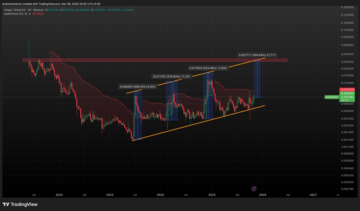Image resolution: width=360 pixels, height=211 pixels.
Task: Click the red notification dot on event icon
Action: [256, 187]
